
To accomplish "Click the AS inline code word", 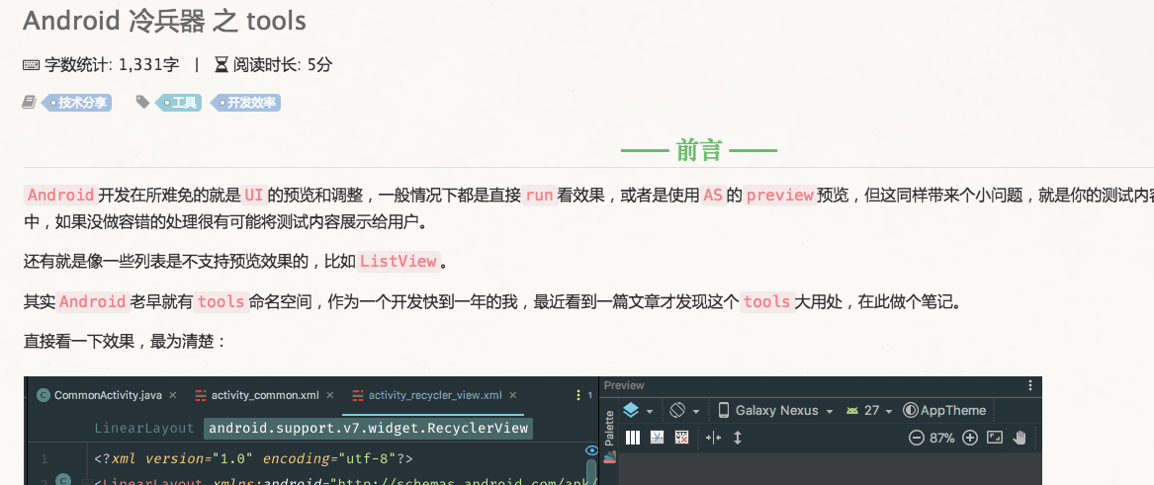I will [712, 195].
